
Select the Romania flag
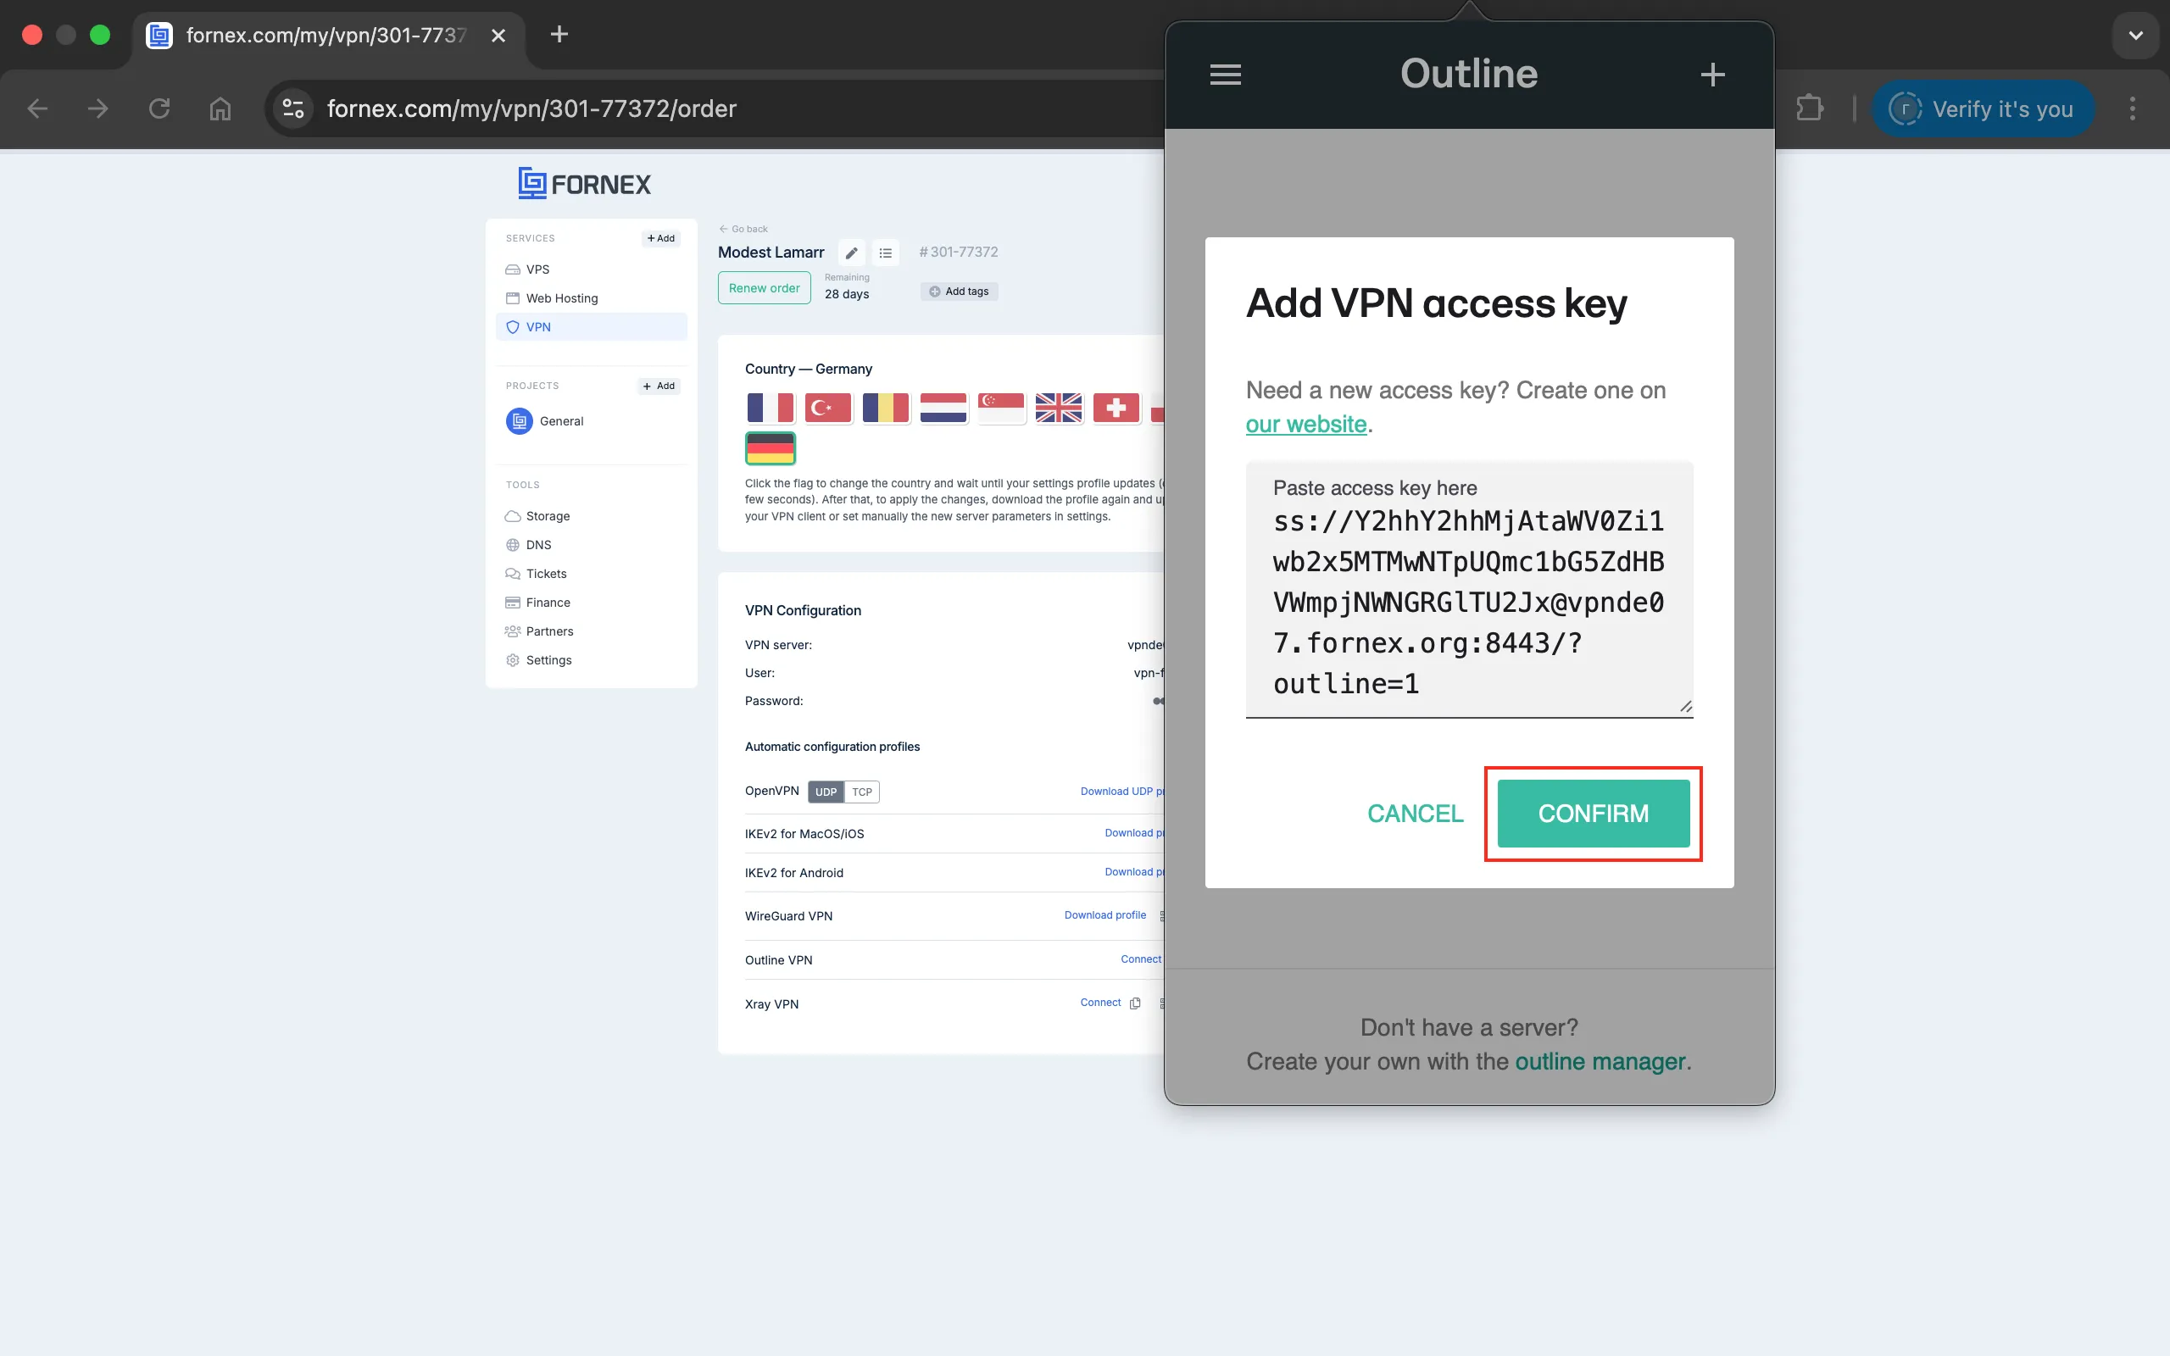pyautogui.click(x=885, y=408)
